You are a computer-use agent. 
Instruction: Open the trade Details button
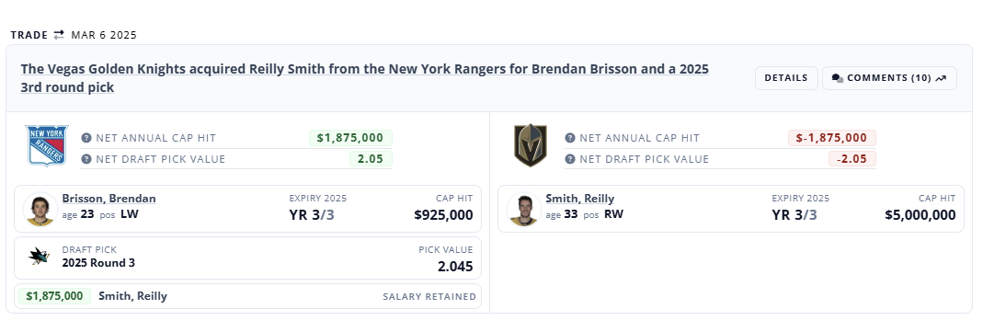tap(786, 78)
